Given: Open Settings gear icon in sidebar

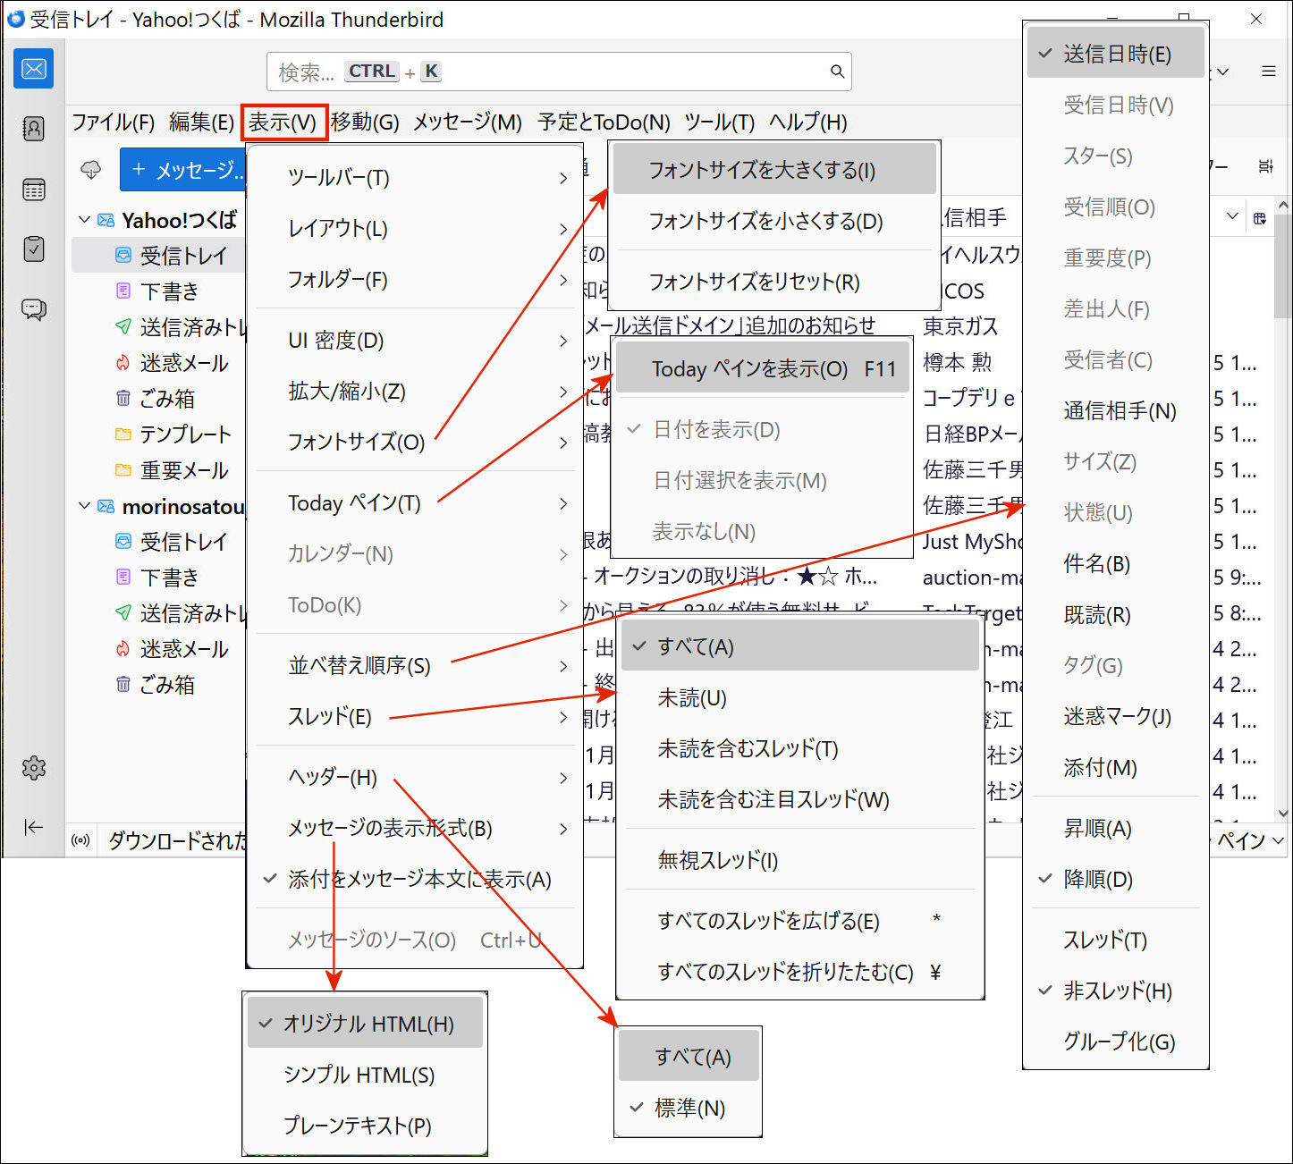Looking at the screenshot, I should [x=34, y=767].
